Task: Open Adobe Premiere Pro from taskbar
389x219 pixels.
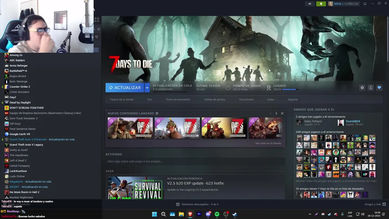Action: click(x=199, y=214)
